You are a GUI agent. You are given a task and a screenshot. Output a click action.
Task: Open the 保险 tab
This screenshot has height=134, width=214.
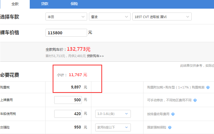(74, 4)
